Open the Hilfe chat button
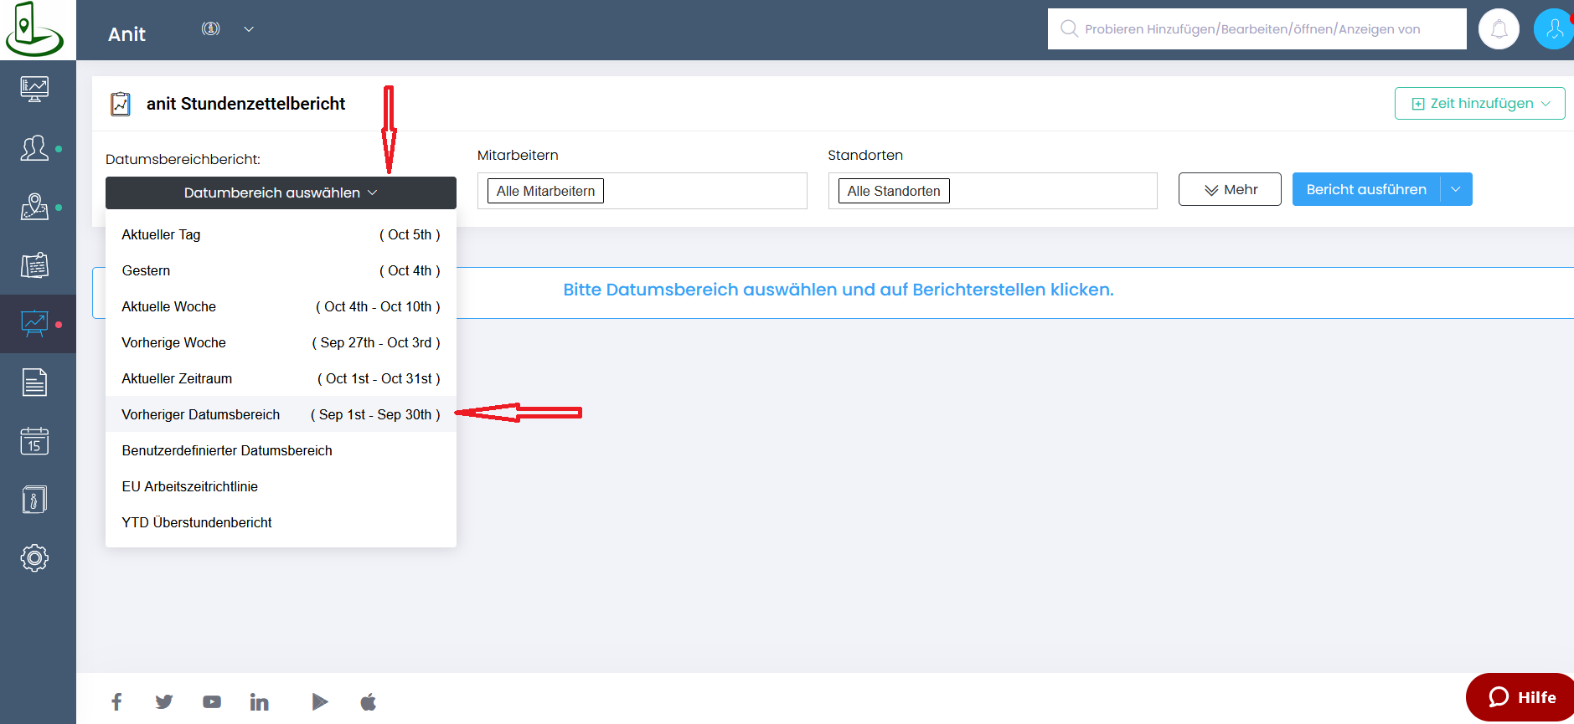1574x724 pixels. pos(1521,697)
